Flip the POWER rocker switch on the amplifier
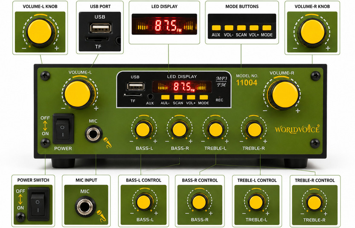Screen dimensions: 355x228 tap(63, 129)
